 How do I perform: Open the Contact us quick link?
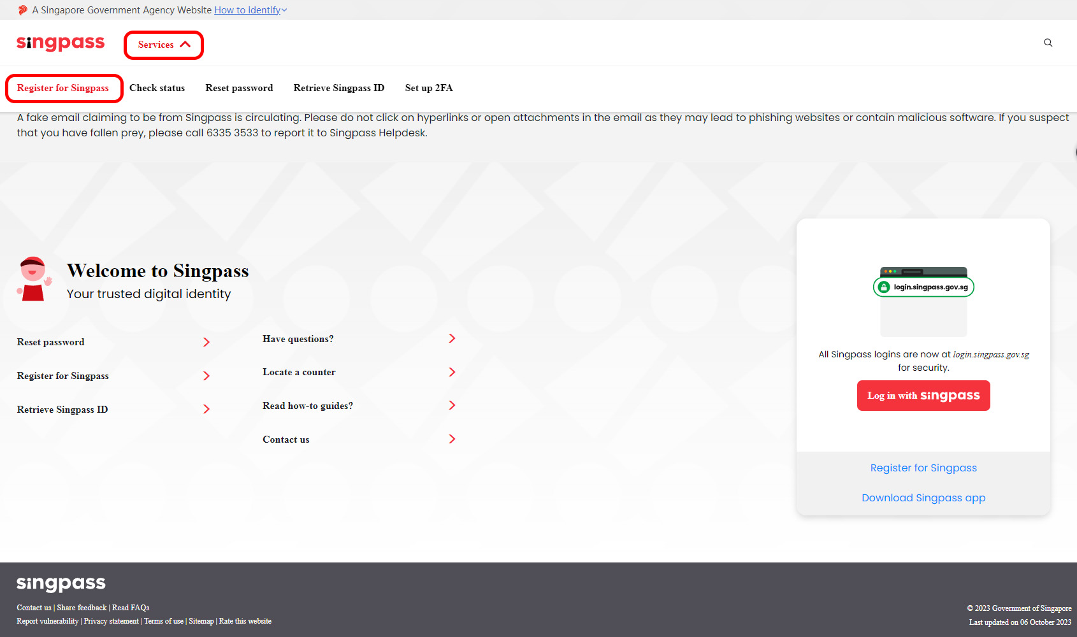[x=286, y=440]
